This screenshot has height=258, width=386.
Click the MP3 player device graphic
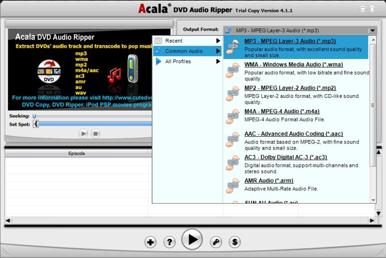coord(133,69)
